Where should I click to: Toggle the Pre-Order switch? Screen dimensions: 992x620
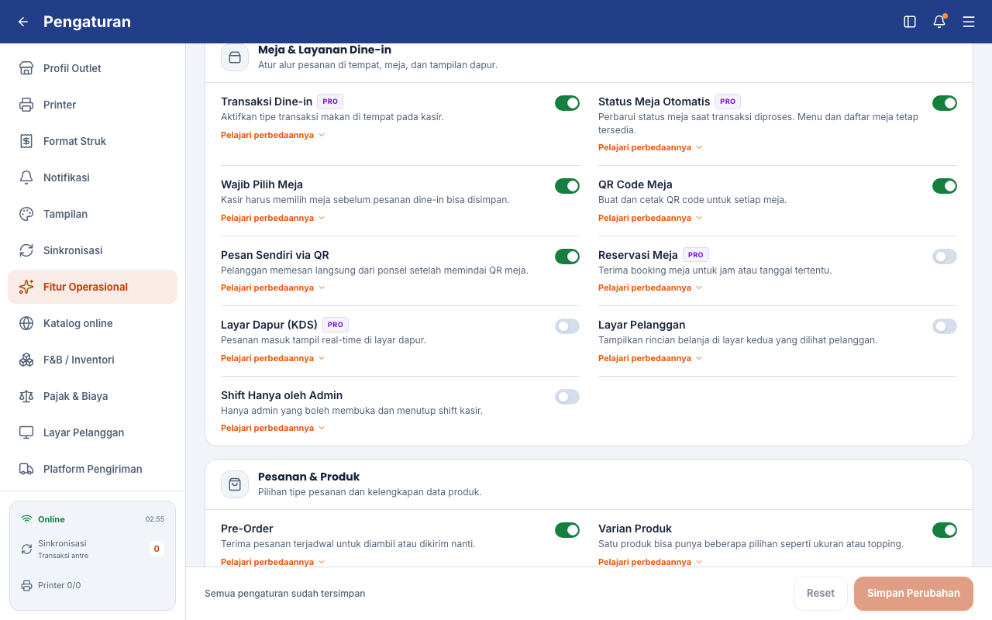pos(567,530)
